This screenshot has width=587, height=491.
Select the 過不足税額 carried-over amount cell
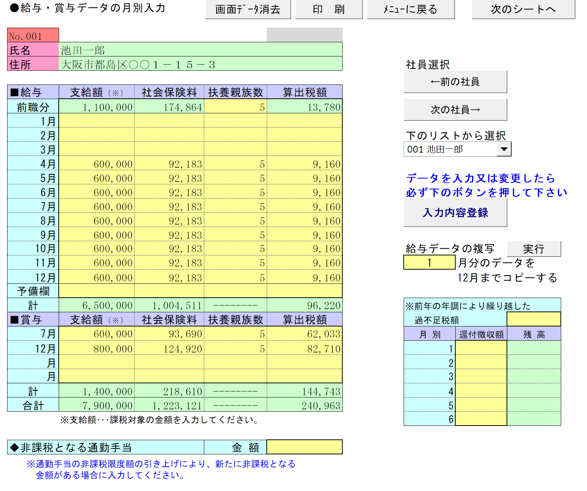click(534, 319)
